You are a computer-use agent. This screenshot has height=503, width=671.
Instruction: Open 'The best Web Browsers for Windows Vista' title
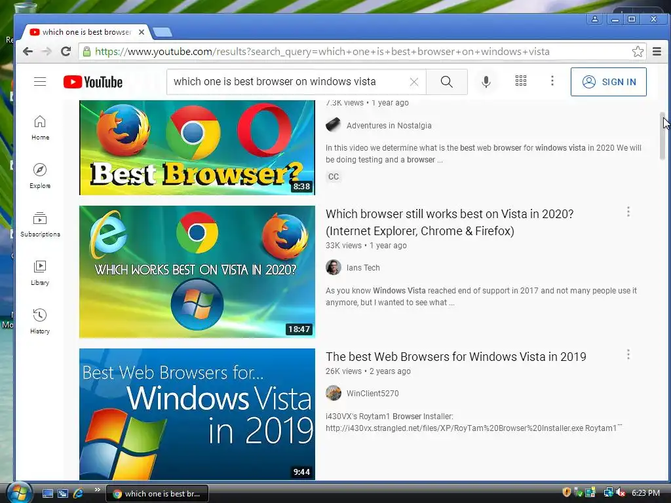(456, 357)
